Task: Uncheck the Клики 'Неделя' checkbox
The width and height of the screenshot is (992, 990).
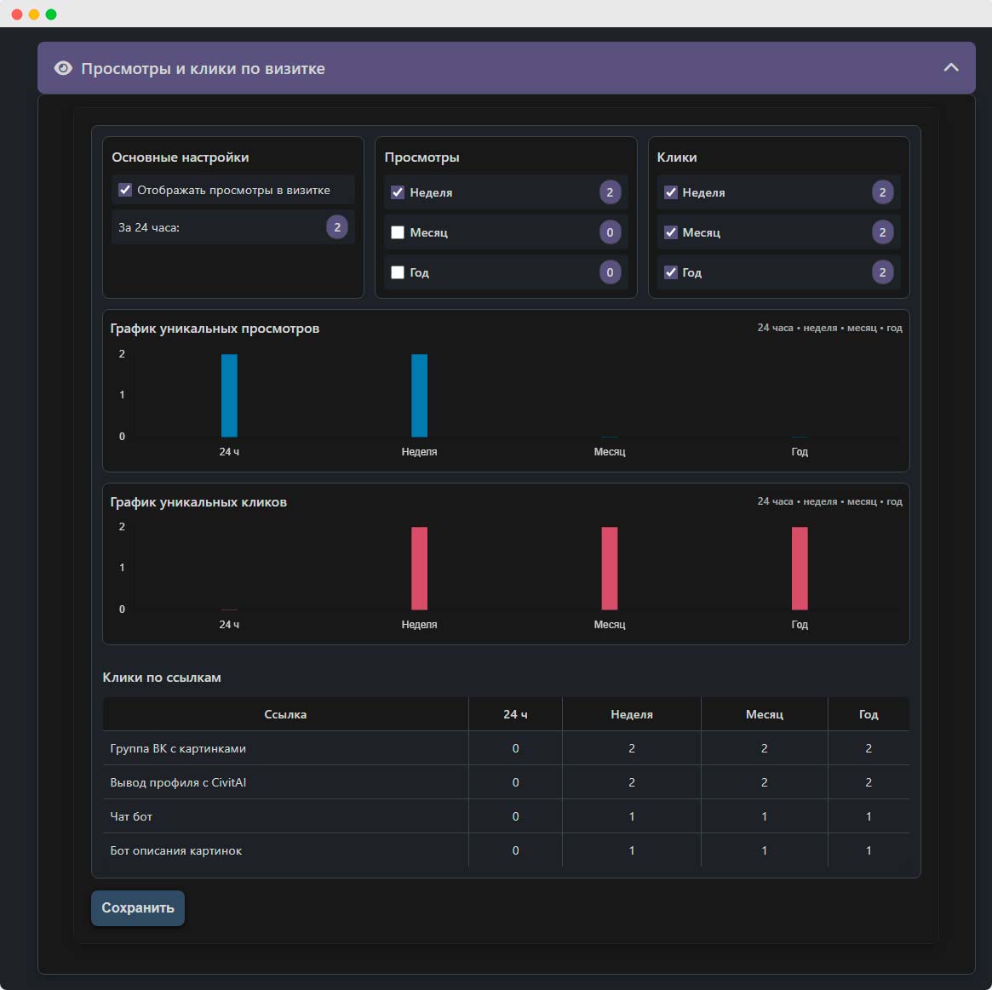Action: pos(671,192)
